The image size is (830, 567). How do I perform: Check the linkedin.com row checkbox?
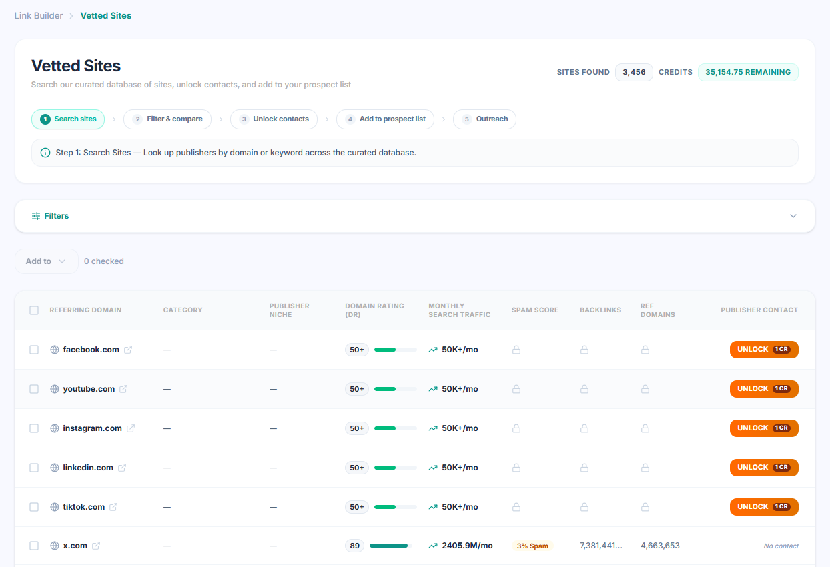coord(34,468)
